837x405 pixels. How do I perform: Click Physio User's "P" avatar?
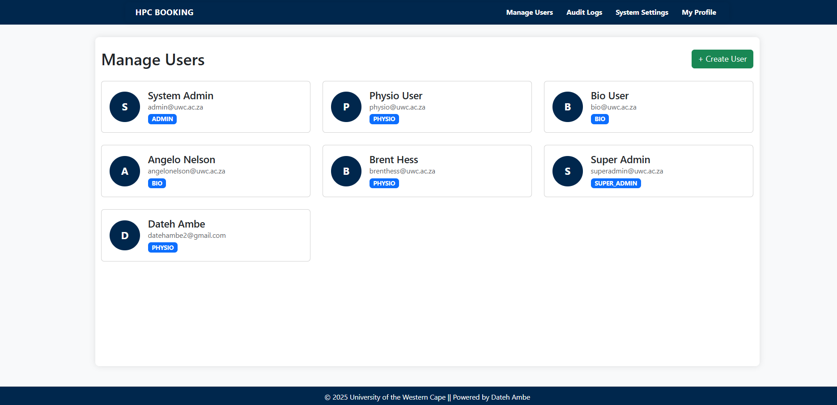click(346, 107)
